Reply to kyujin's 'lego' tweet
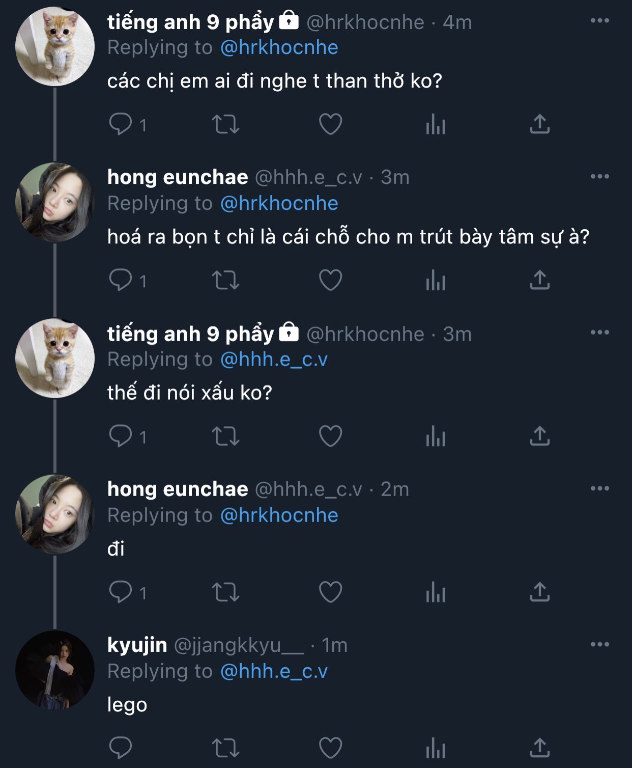The image size is (632, 768). 121,748
